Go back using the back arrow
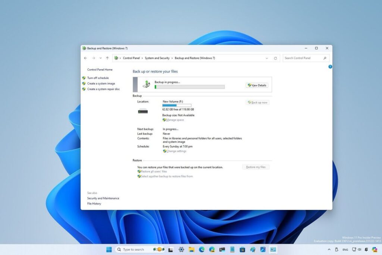Image resolution: width=382 pixels, height=255 pixels. (85, 58)
